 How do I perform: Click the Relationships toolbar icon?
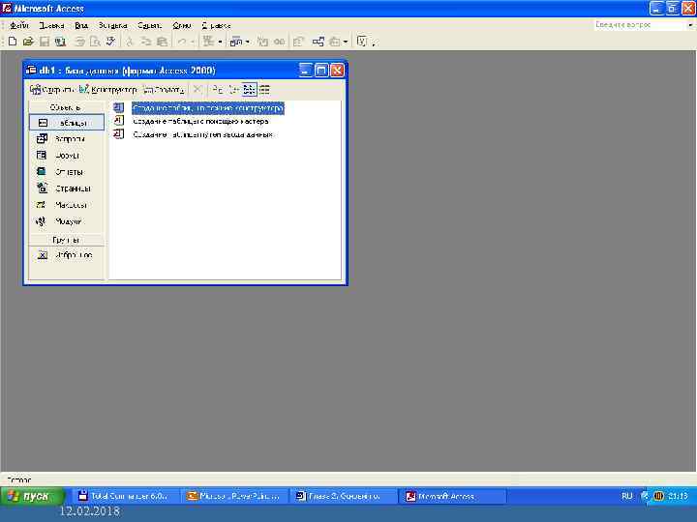click(318, 42)
